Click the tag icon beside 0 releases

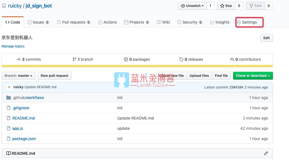tap(181, 59)
